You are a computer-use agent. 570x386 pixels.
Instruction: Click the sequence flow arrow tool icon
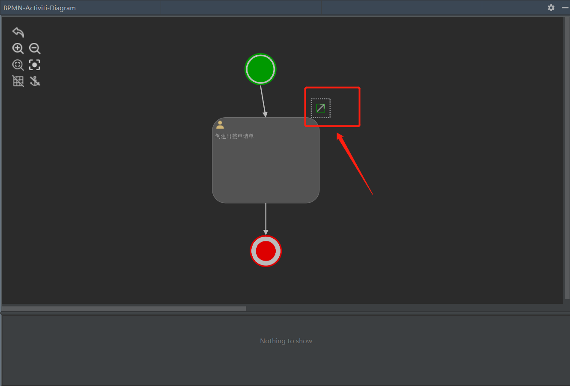tap(321, 108)
